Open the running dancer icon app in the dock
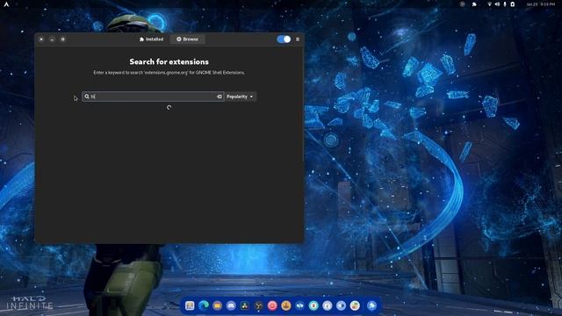Viewport: 562px width, 316px height. (x=258, y=305)
